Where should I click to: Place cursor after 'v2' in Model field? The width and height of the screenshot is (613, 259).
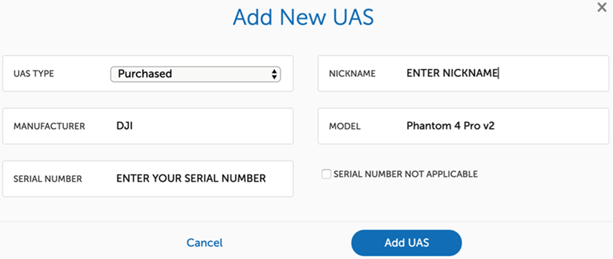[496, 126]
